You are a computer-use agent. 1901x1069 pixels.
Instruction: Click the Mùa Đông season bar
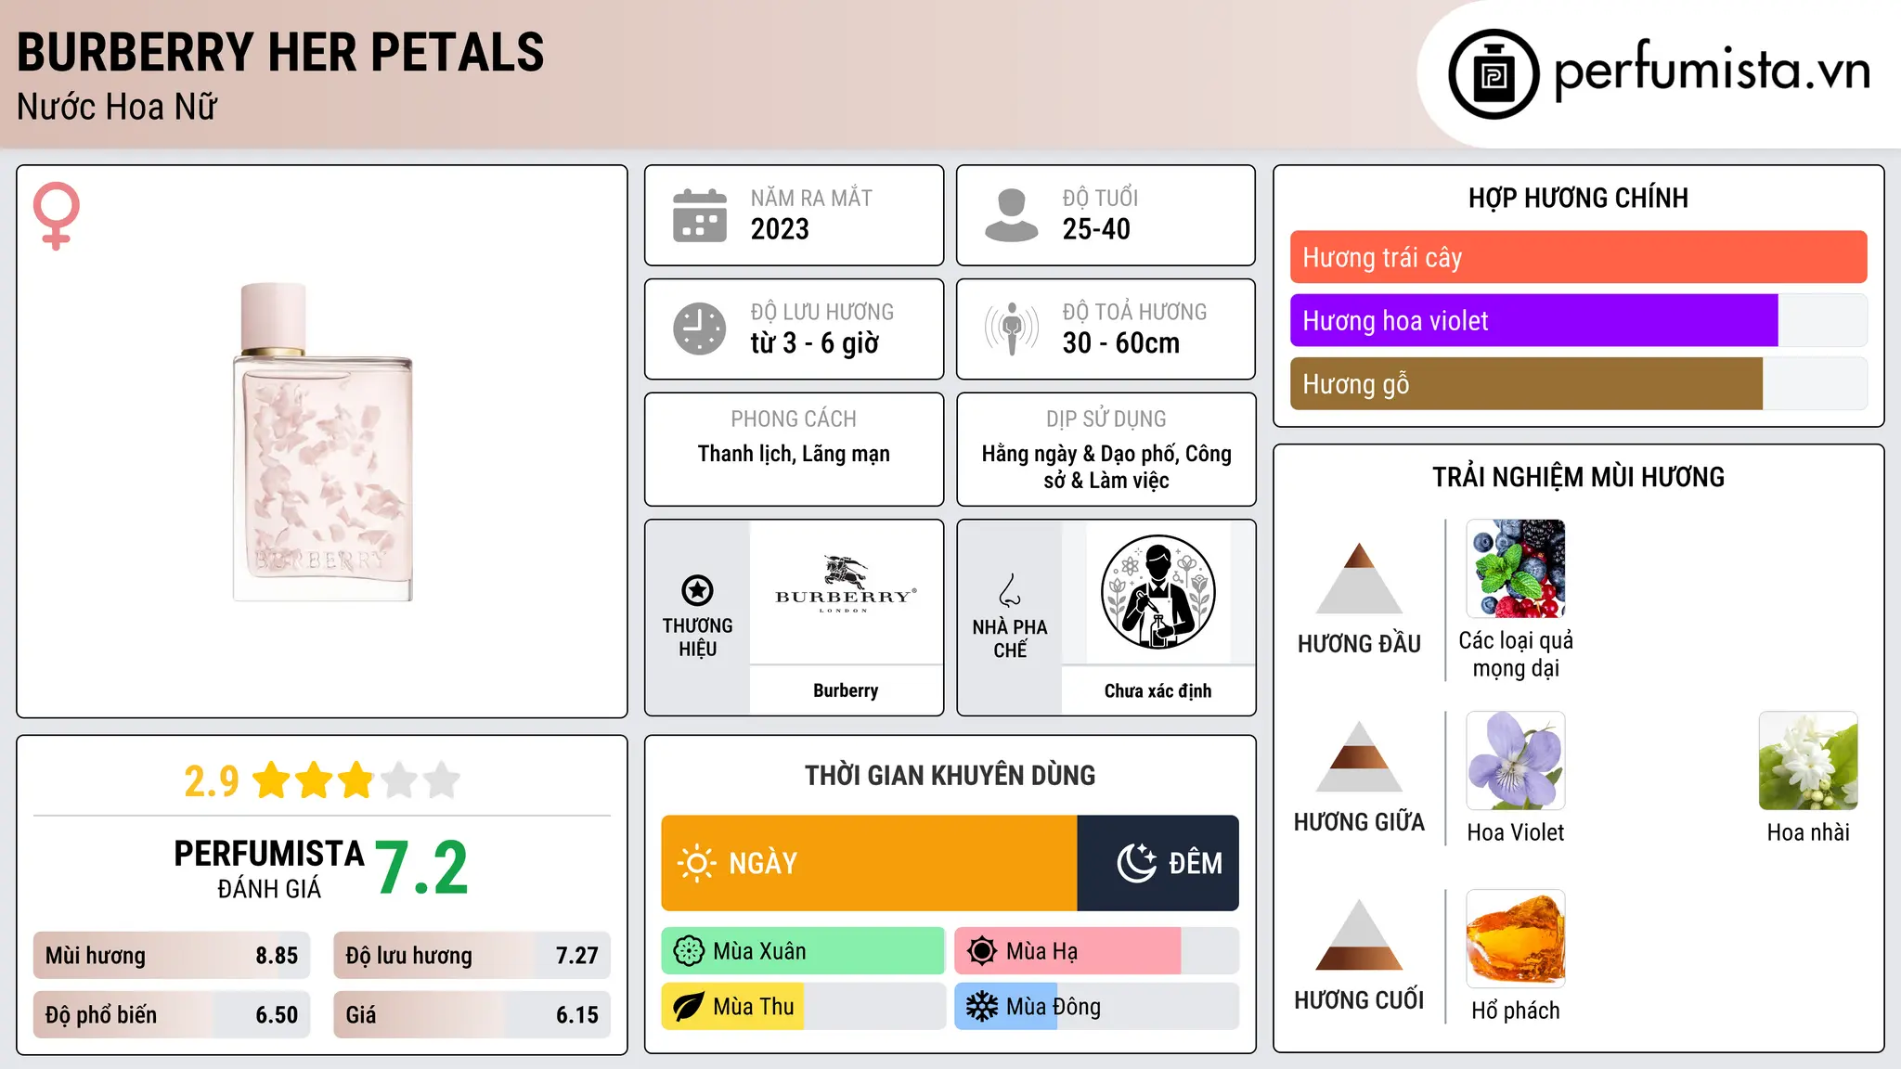coord(1096,1007)
